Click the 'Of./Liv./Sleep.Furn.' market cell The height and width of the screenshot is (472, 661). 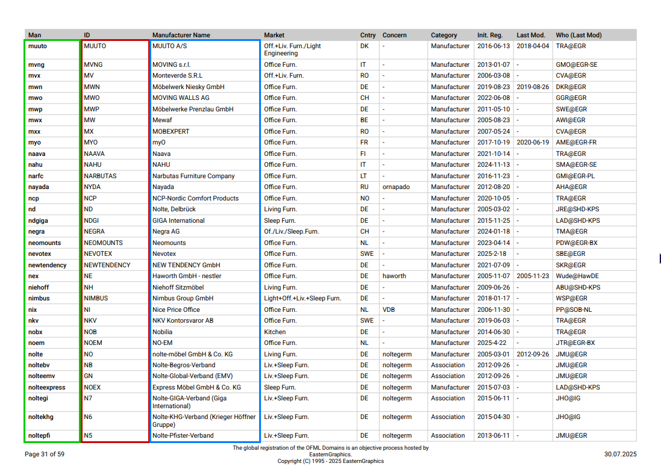[x=291, y=232]
